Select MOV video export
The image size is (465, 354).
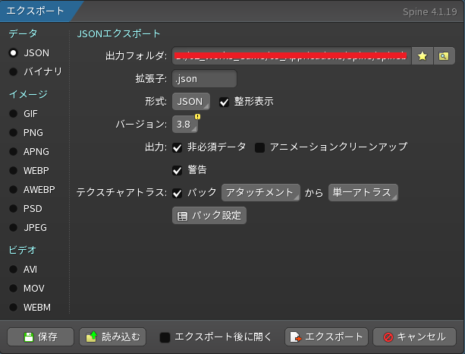coord(14,289)
